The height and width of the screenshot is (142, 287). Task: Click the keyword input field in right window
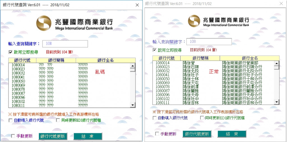209,42
